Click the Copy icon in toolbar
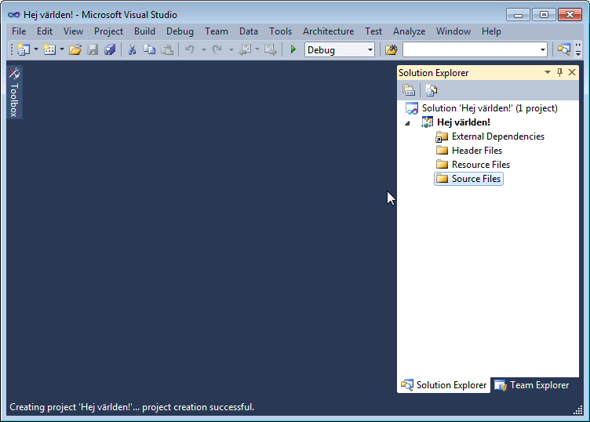The height and width of the screenshot is (422, 590). tap(150, 49)
